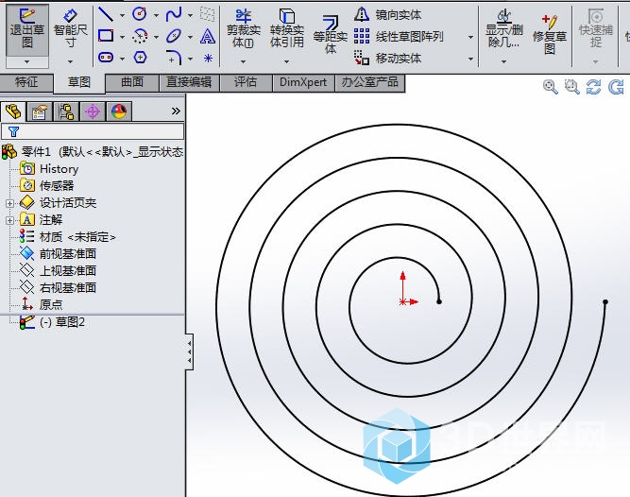
Task: Switch to the 曲面 surfaces tab
Action: [x=132, y=82]
